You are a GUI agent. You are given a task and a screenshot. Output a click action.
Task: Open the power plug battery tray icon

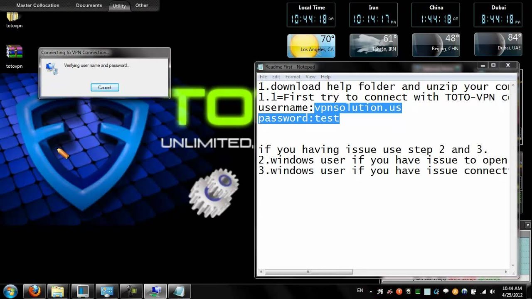474,291
